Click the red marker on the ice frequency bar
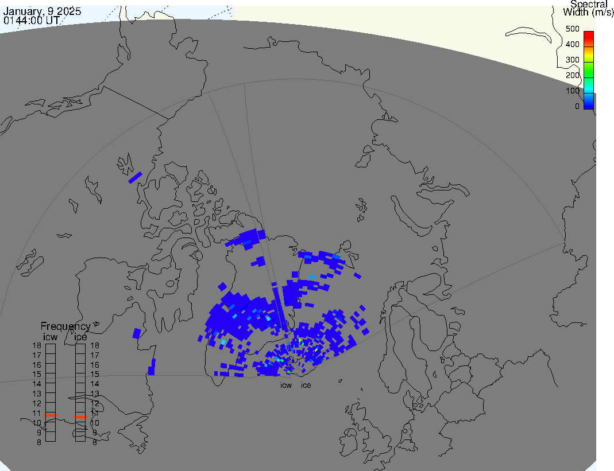This screenshot has height=471, width=614. pyautogui.click(x=80, y=417)
